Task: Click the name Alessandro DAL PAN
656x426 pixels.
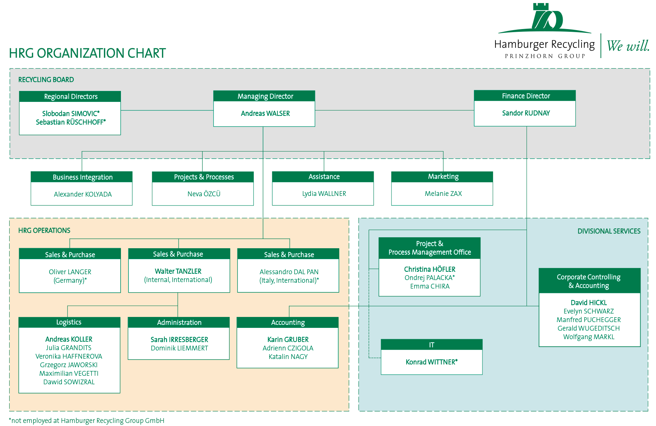Action: [x=289, y=272]
